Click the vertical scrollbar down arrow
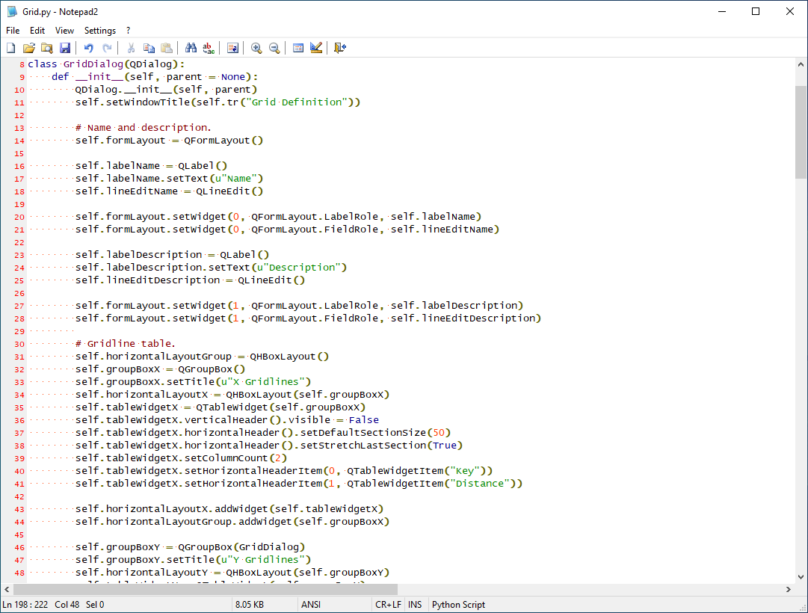 801,577
